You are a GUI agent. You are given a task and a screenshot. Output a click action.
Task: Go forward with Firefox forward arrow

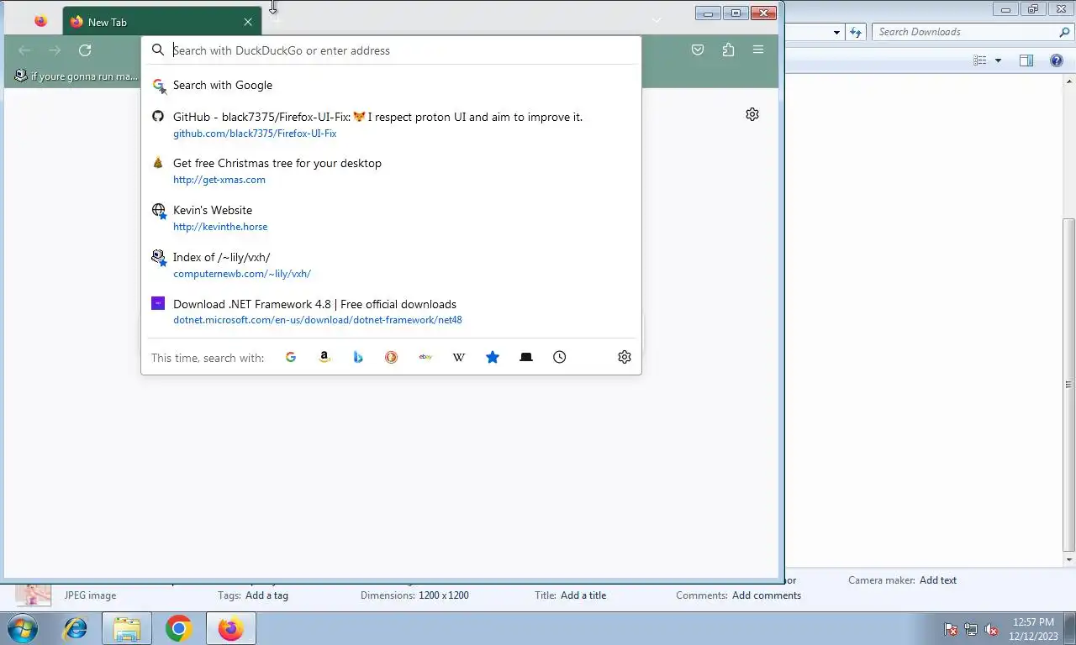click(55, 50)
